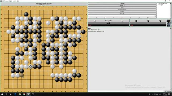Switch to KGS client taskbar icon

[x=28, y=94]
